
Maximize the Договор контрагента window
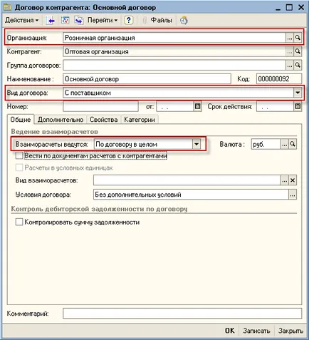tap(289, 7)
